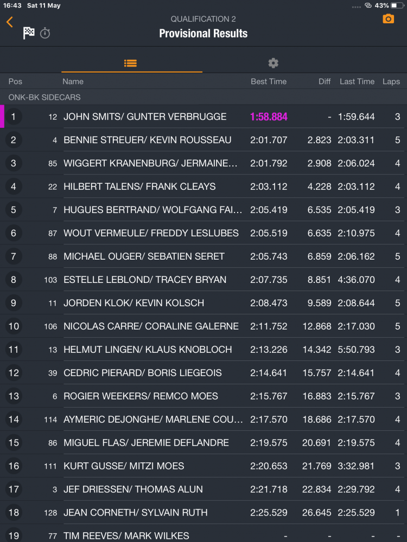The width and height of the screenshot is (407, 542).
Task: Open John Smits/ Gunter Verbrugge row
Action: (145, 117)
